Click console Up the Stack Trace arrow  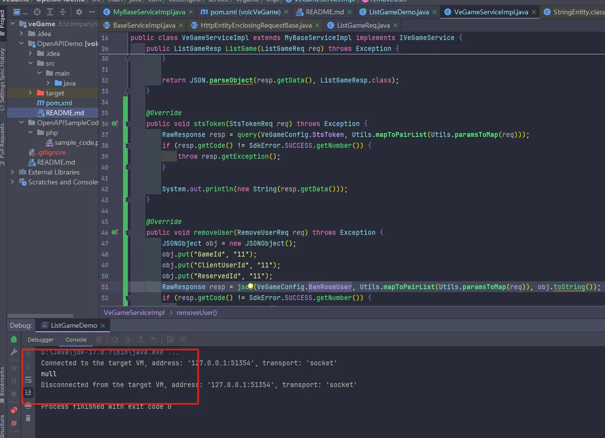coord(28,354)
